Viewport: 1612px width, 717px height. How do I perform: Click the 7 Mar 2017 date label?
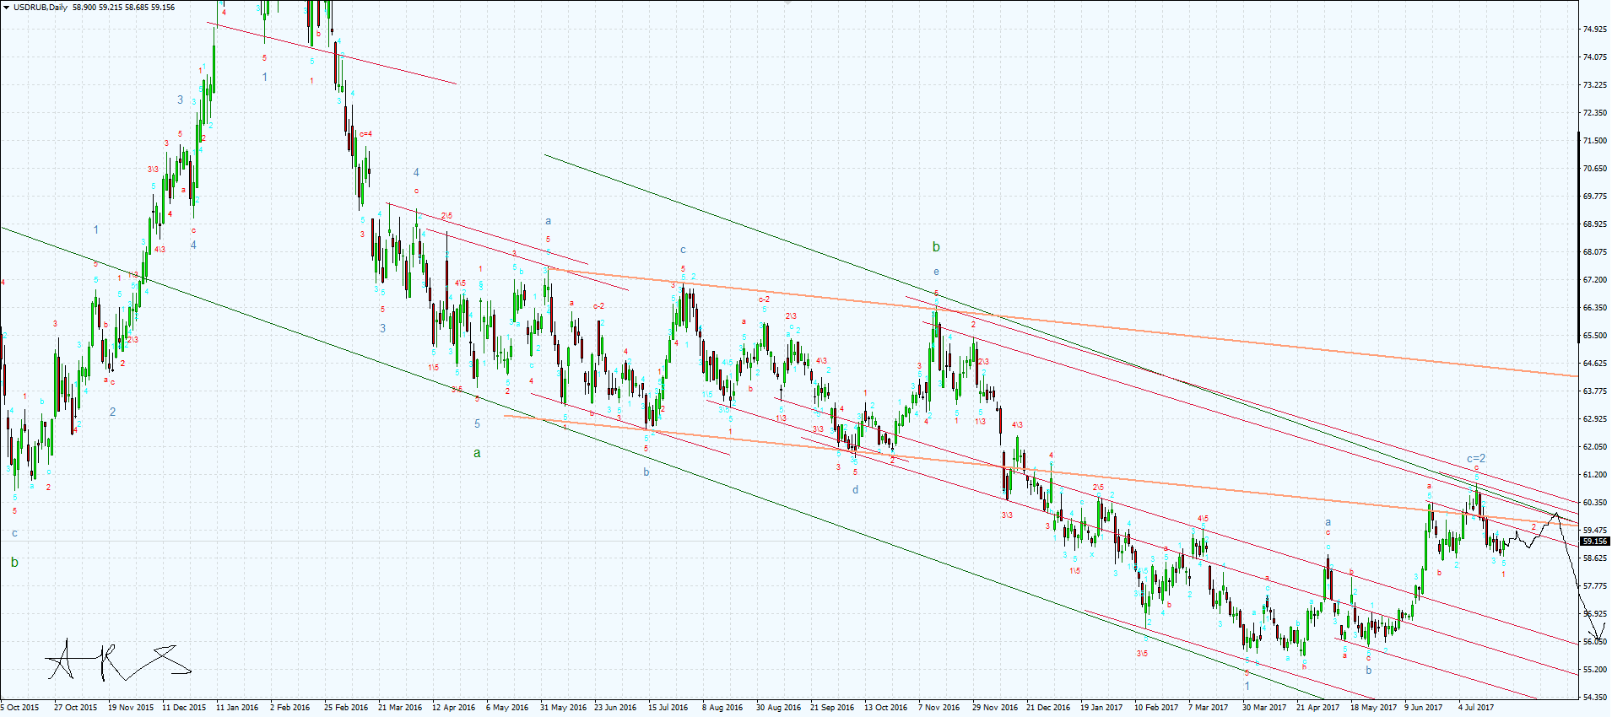tap(1209, 708)
